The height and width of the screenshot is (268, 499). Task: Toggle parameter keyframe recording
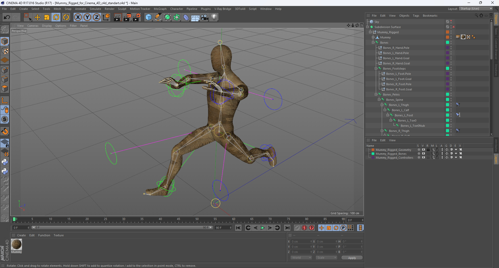tap(343, 228)
